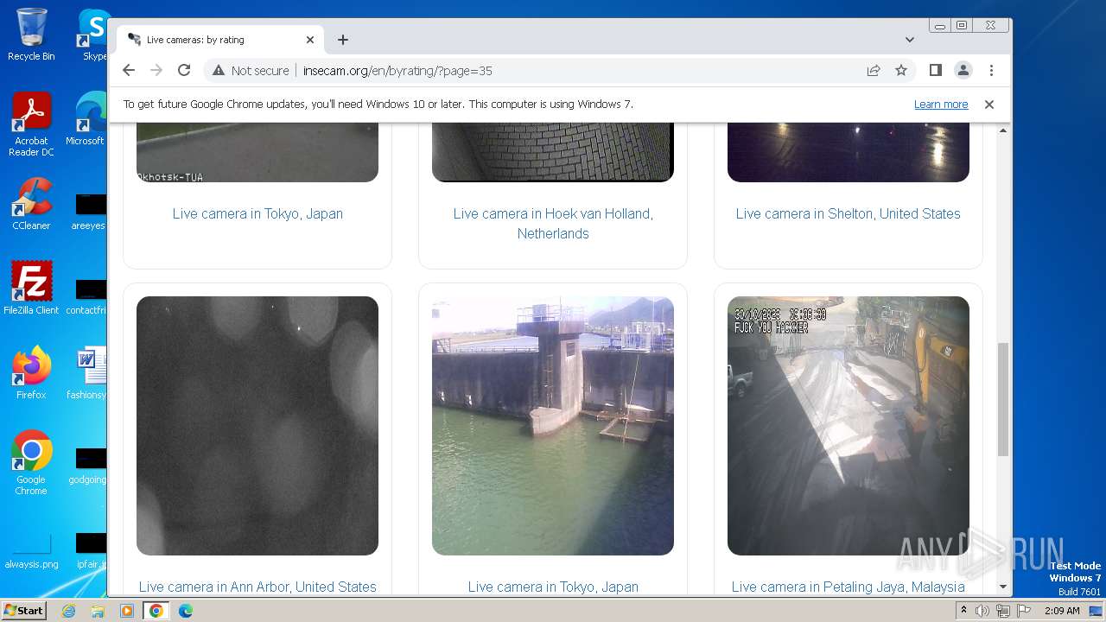Click the scrollbar down arrow

pyautogui.click(x=1003, y=587)
